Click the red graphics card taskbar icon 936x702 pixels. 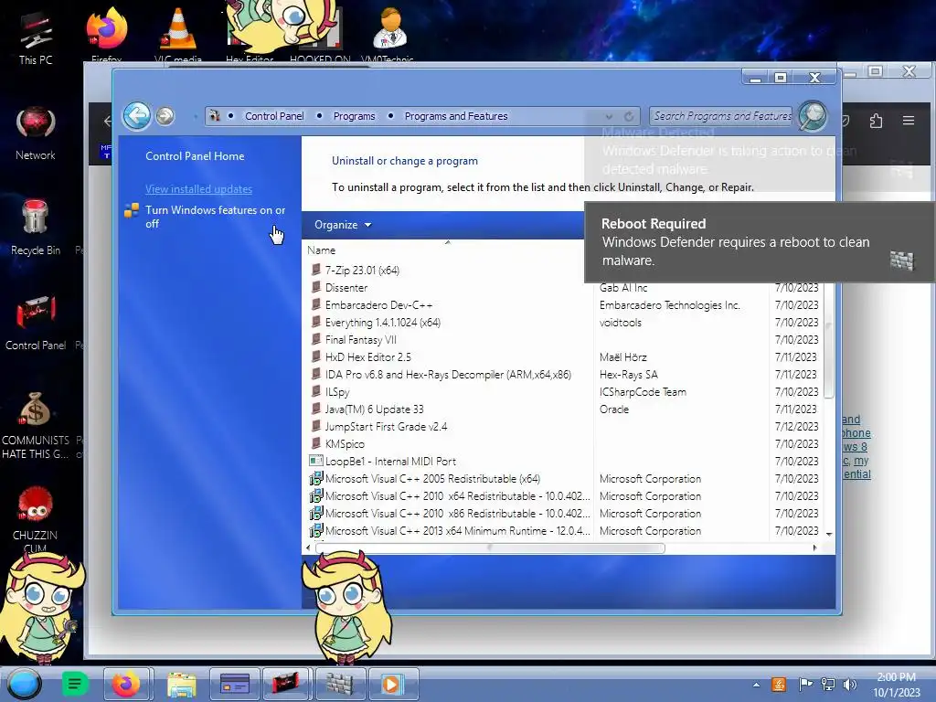point(286,684)
